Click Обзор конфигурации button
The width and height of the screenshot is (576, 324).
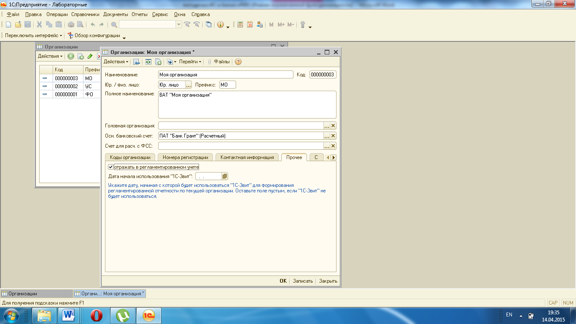94,35
